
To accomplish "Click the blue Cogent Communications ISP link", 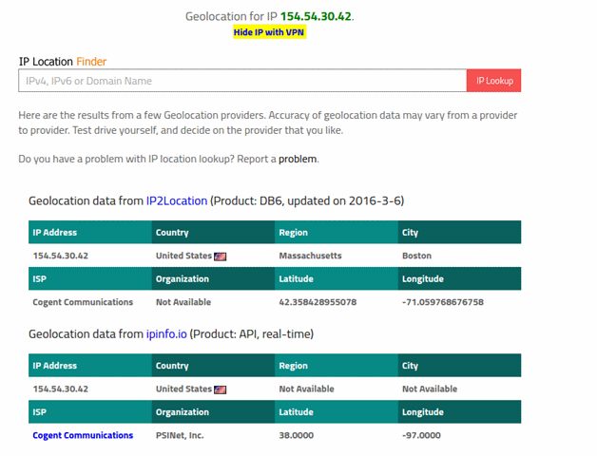I will [x=83, y=435].
